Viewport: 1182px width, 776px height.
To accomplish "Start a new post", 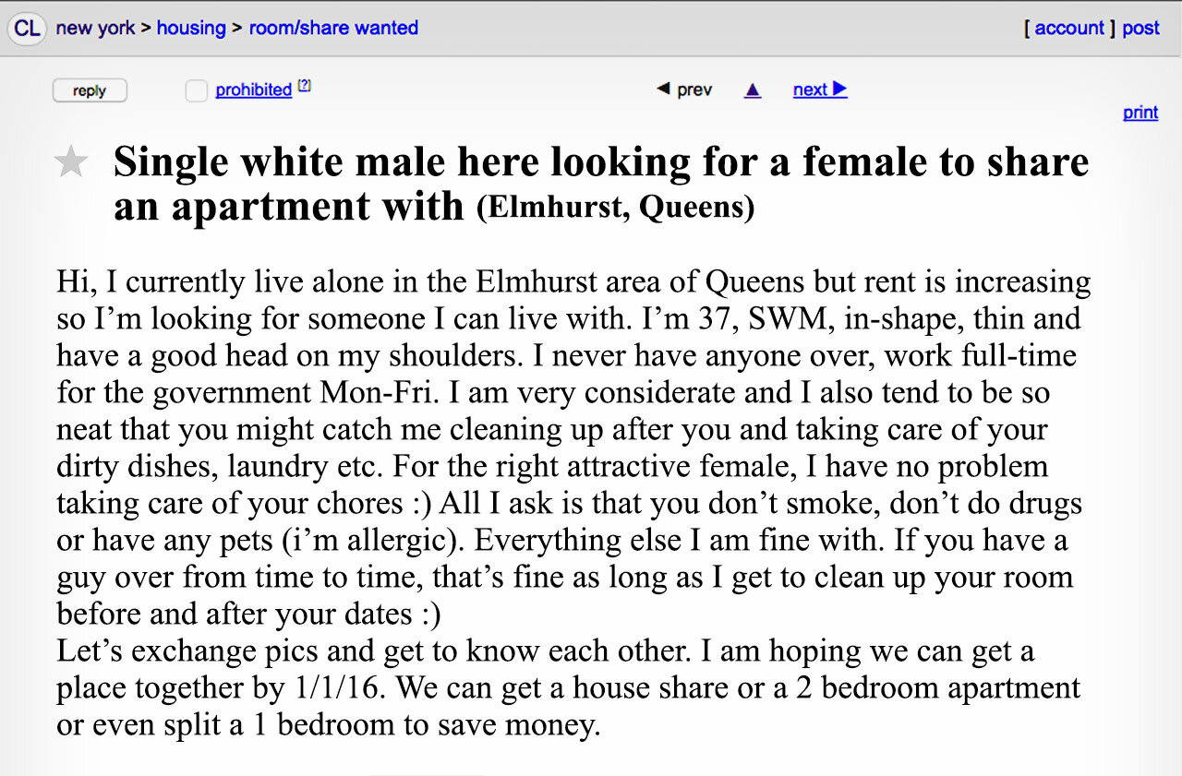I will 1140,28.
